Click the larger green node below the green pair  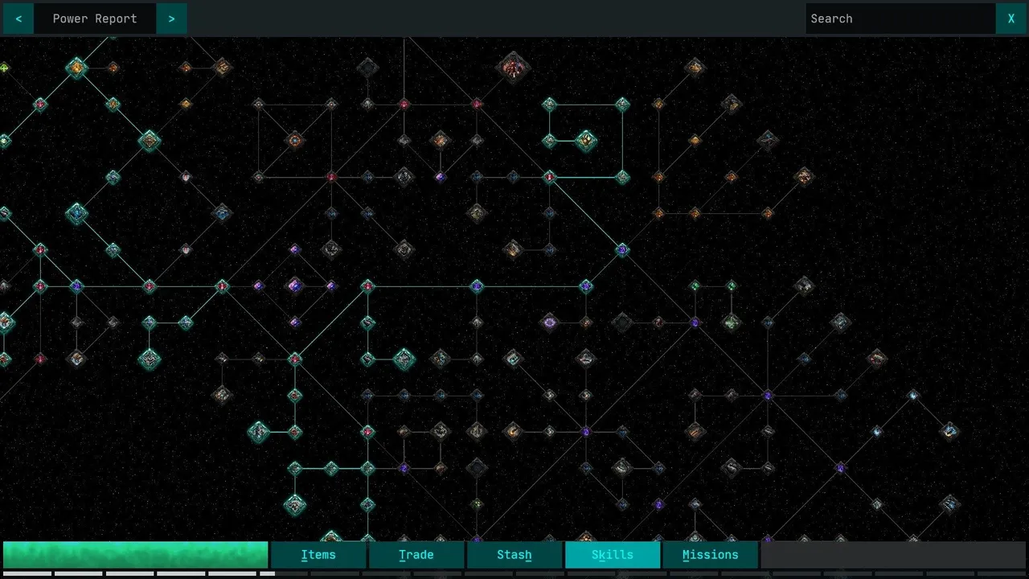point(732,322)
